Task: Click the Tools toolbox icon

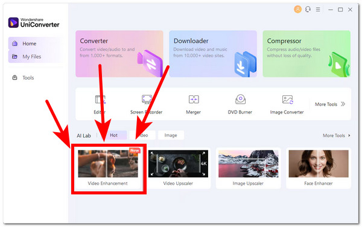Action: click(x=14, y=78)
